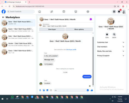129x103 pixels.
Task: Send a thumbs-up like
Action: pyautogui.click(x=92, y=90)
